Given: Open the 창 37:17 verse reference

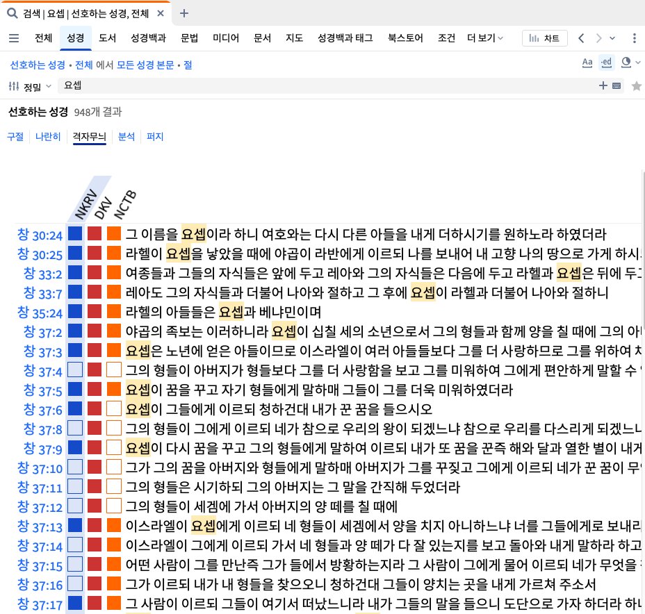Looking at the screenshot, I should pyautogui.click(x=40, y=604).
